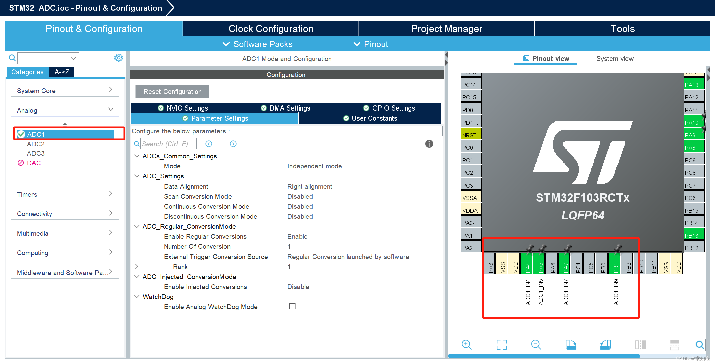Viewport: 715px width, 364px height.
Task: Rotate chip view counter-clockwise
Action: [x=605, y=344]
